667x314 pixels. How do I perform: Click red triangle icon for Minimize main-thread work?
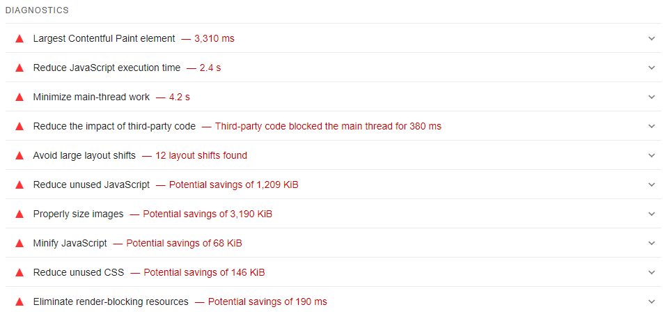19,97
